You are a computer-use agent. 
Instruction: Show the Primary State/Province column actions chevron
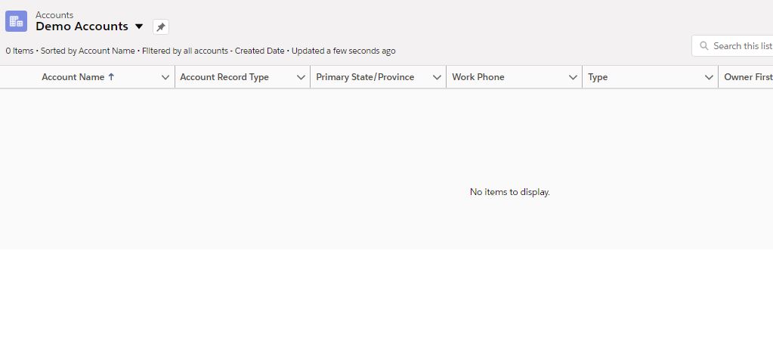pyautogui.click(x=437, y=77)
